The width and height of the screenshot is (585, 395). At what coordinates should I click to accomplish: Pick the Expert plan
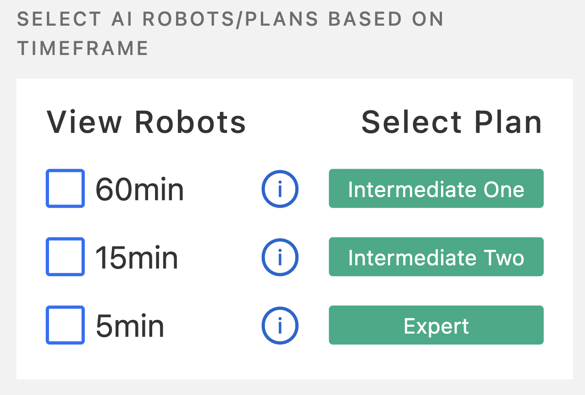tap(436, 325)
